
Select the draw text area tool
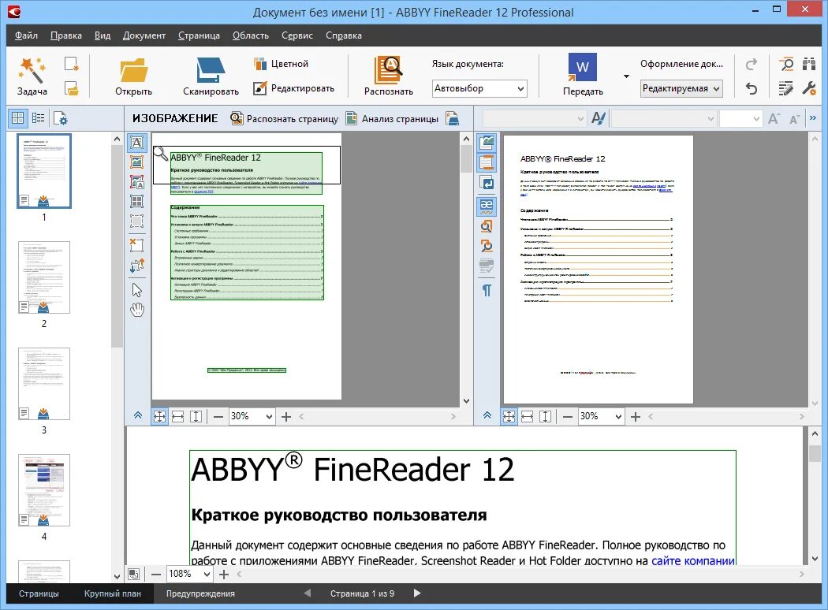(136, 143)
